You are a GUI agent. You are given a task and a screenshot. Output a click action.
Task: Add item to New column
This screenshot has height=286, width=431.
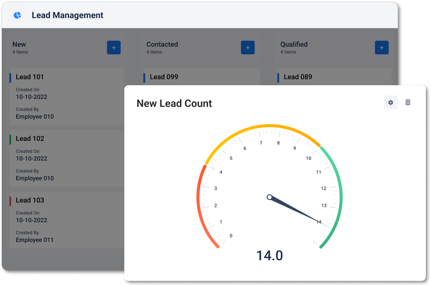pyautogui.click(x=114, y=48)
